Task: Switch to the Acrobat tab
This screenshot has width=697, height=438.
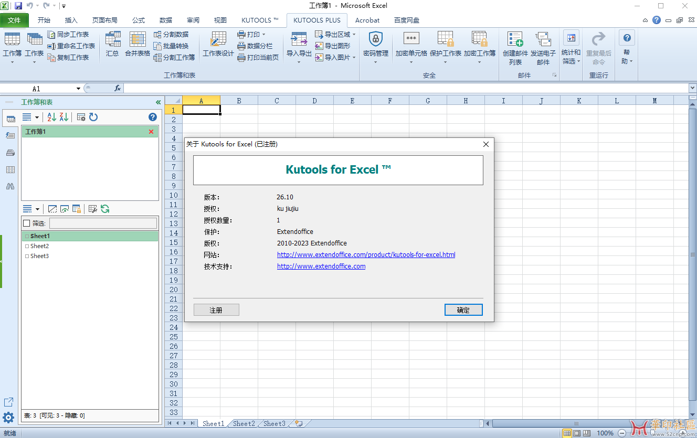Action: (x=367, y=20)
